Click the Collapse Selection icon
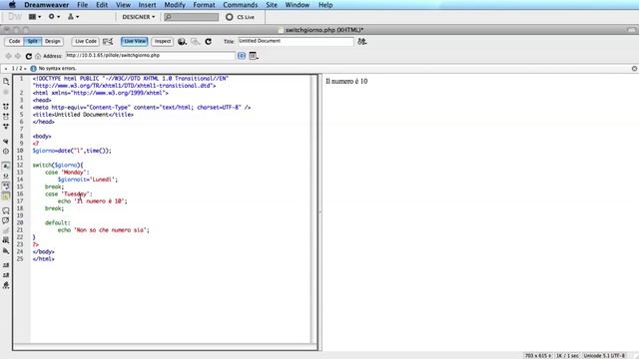The image size is (639, 359). (x=6, y=117)
